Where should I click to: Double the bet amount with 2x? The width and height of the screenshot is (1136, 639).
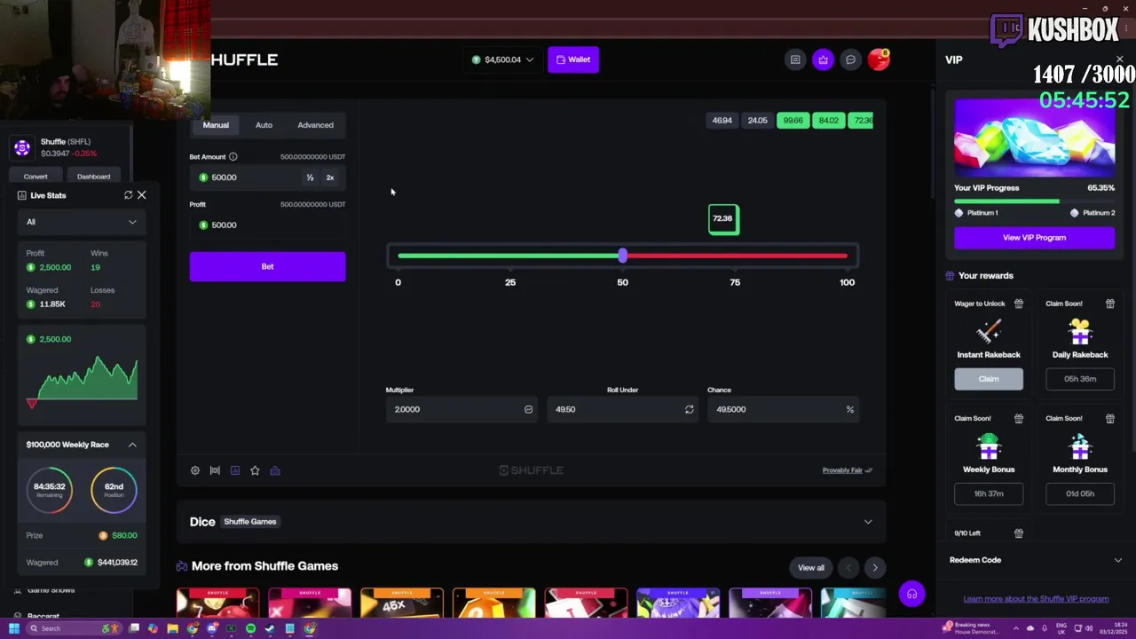[330, 177]
